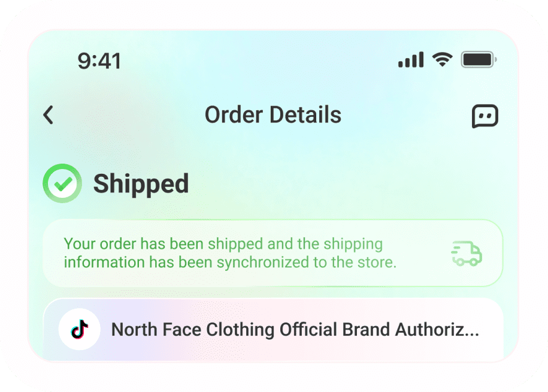This screenshot has width=548, height=392.
Task: Click the green Shipped checkmark icon
Action: [62, 183]
